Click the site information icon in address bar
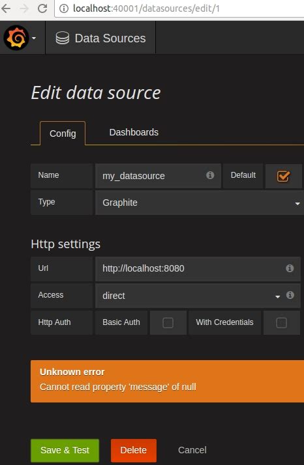This screenshot has height=465, width=304. coord(63,8)
